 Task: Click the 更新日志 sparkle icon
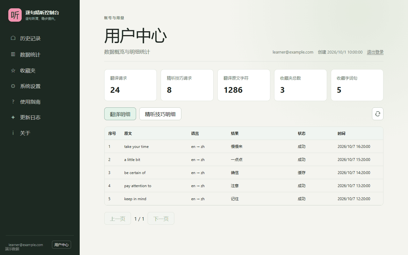(x=13, y=117)
